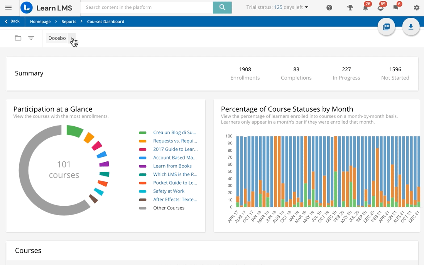
Task: Open notifications via the bell icon
Action: coord(365,8)
